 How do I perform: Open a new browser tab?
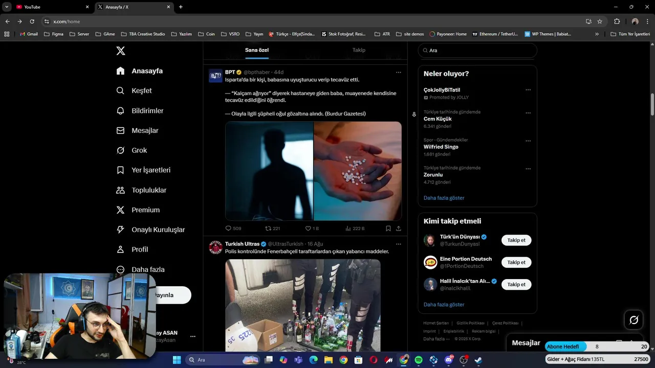tap(181, 7)
